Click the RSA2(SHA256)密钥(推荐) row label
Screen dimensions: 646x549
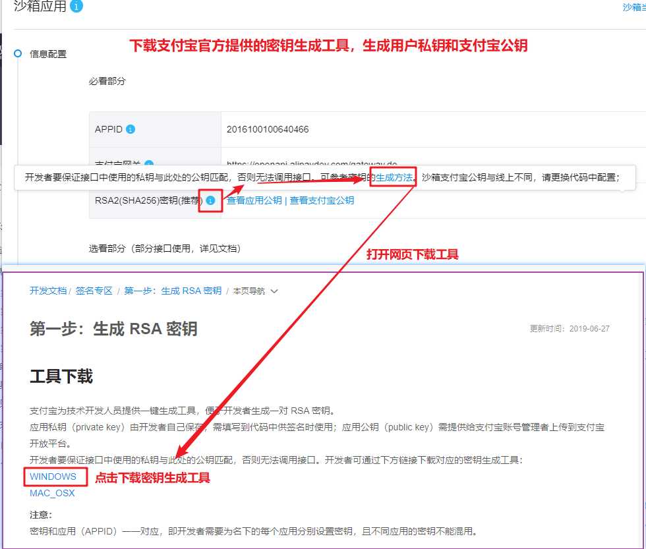[x=149, y=200]
